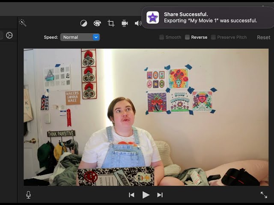Image resolution: width=274 pixels, height=205 pixels.
Task: Open the volume speaker tool
Action: [x=138, y=23]
